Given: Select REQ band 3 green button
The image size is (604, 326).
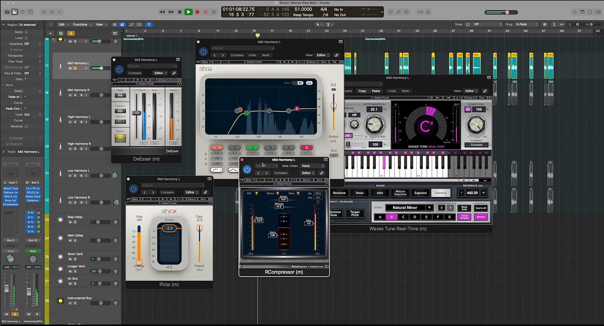Looking at the screenshot, I should (x=252, y=147).
